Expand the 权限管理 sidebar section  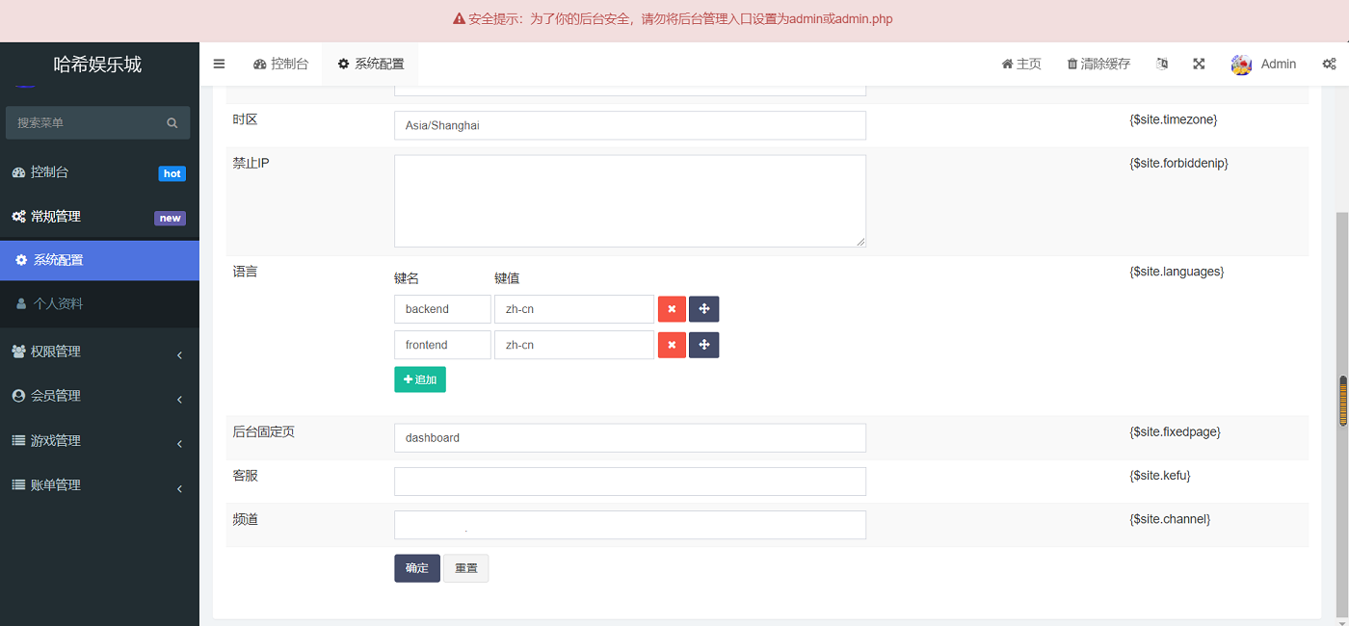point(99,351)
